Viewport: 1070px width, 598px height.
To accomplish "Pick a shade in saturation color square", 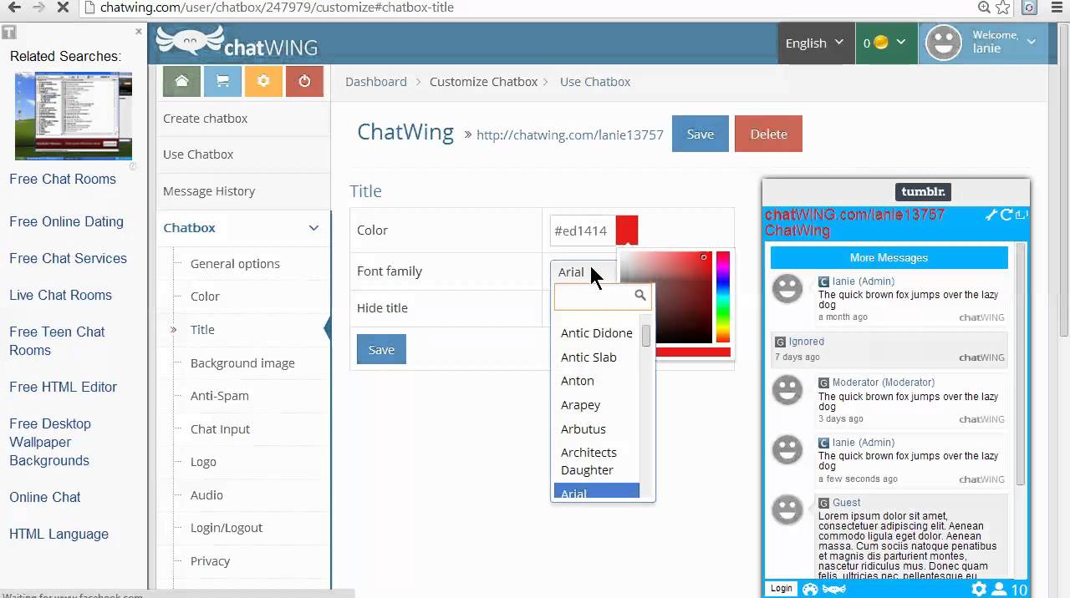I will tap(666, 296).
